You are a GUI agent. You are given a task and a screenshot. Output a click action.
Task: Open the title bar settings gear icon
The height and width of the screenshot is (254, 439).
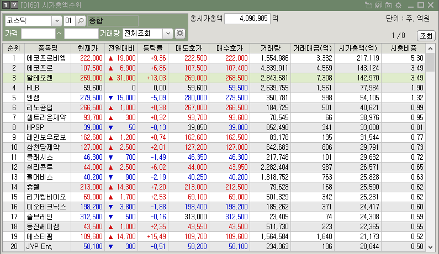[398, 5]
